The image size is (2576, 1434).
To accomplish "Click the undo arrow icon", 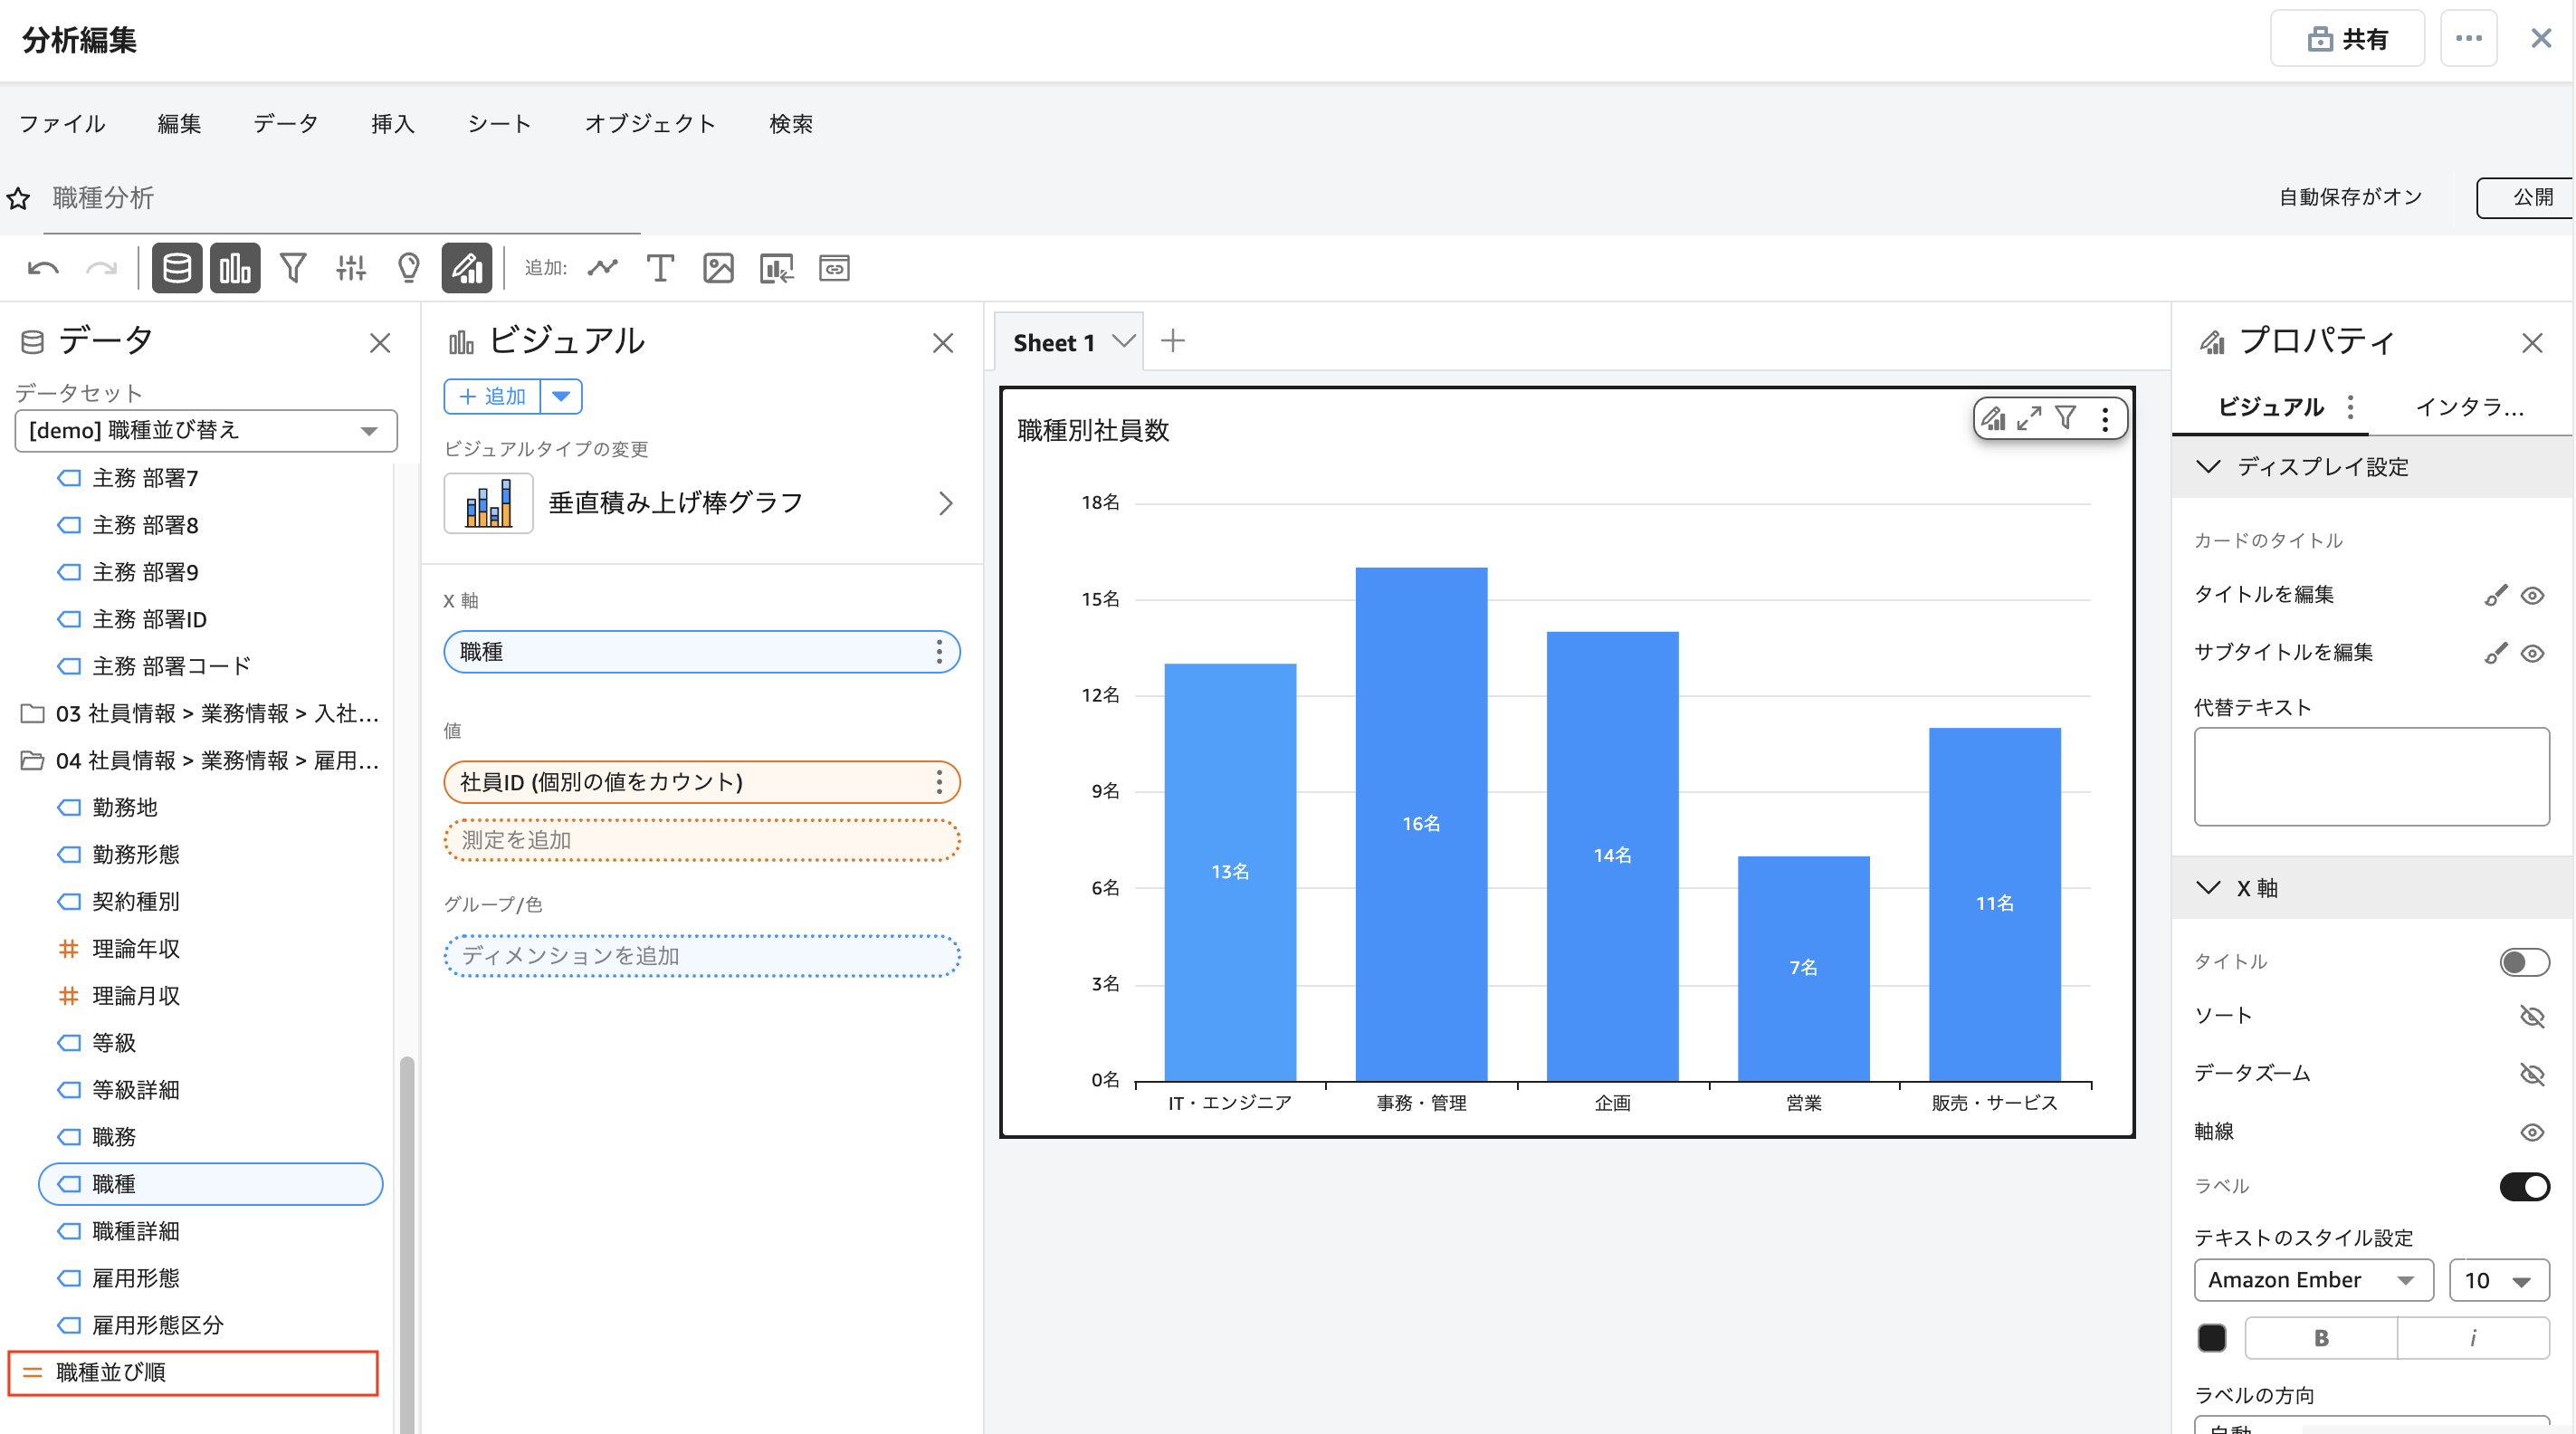I will (43, 268).
